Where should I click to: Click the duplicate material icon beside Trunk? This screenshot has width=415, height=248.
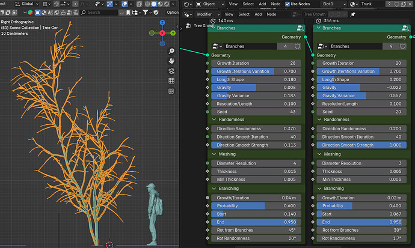(403, 4)
